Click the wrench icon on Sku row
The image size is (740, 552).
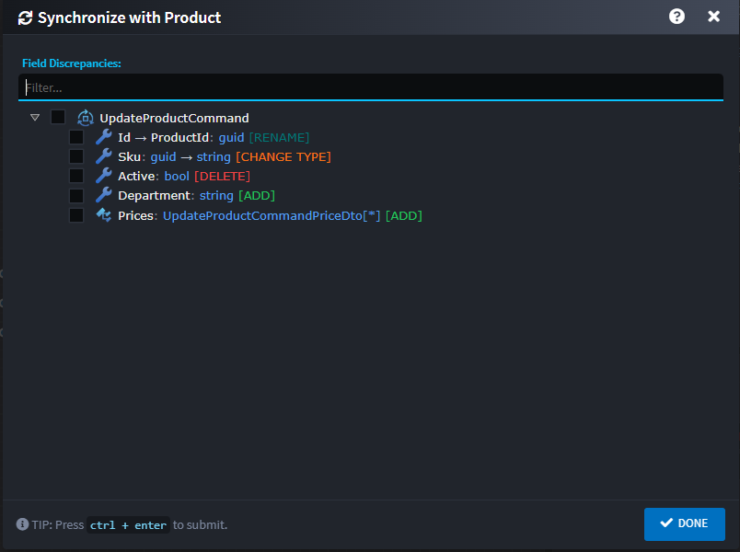pyautogui.click(x=104, y=156)
